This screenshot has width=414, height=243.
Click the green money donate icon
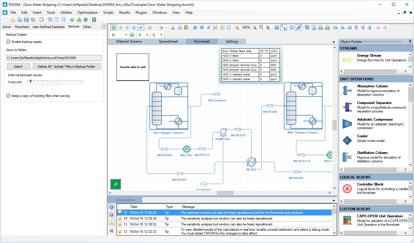tap(79, 20)
